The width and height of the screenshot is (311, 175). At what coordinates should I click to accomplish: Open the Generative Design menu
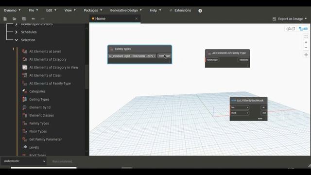pyautogui.click(x=126, y=10)
